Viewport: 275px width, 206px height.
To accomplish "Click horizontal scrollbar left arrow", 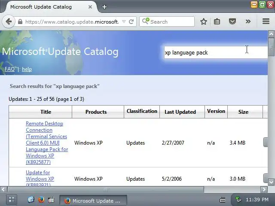I will point(3,189).
